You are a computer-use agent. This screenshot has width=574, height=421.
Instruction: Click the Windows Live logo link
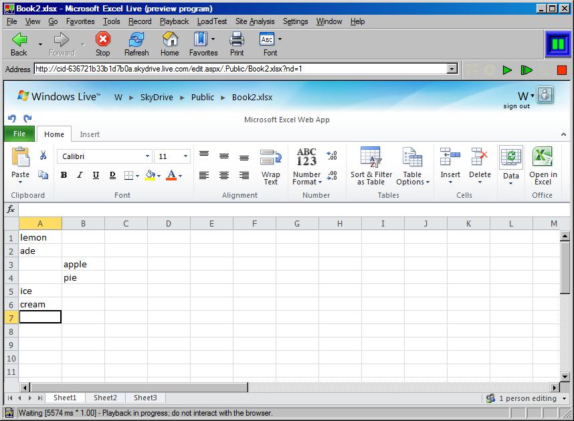point(59,97)
